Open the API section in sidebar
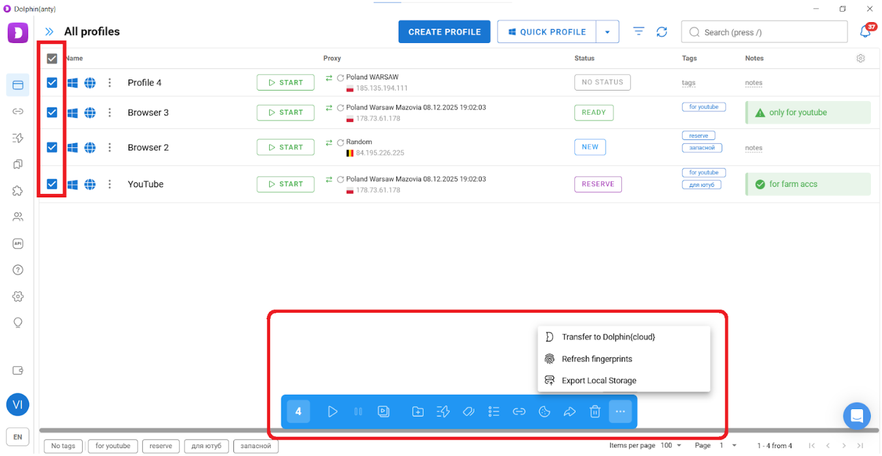 point(18,244)
